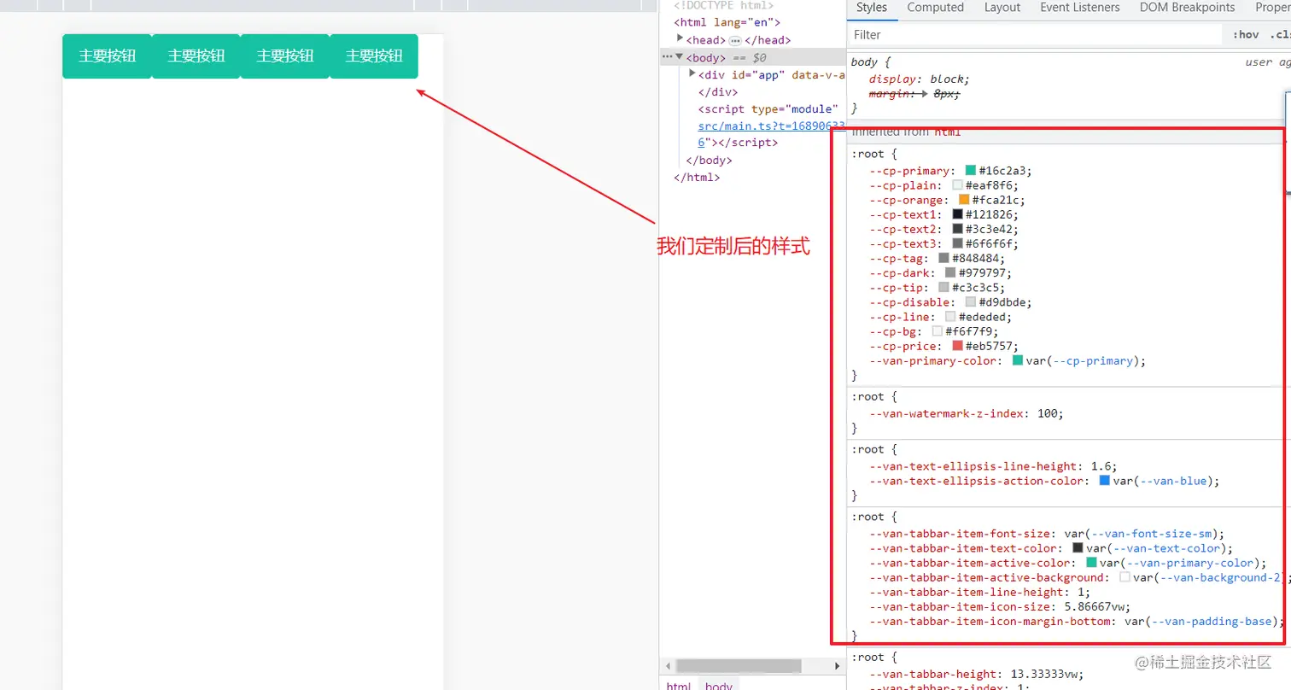Viewport: 1291px width, 690px height.
Task: Open the --cp-line color swatch
Action: pos(951,317)
